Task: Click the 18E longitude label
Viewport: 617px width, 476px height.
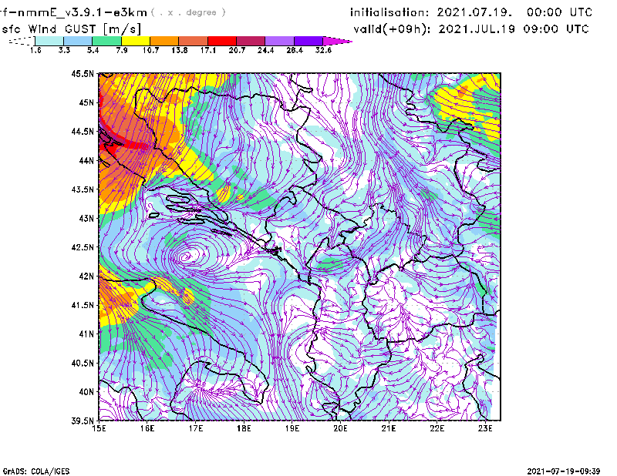Action: point(244,428)
